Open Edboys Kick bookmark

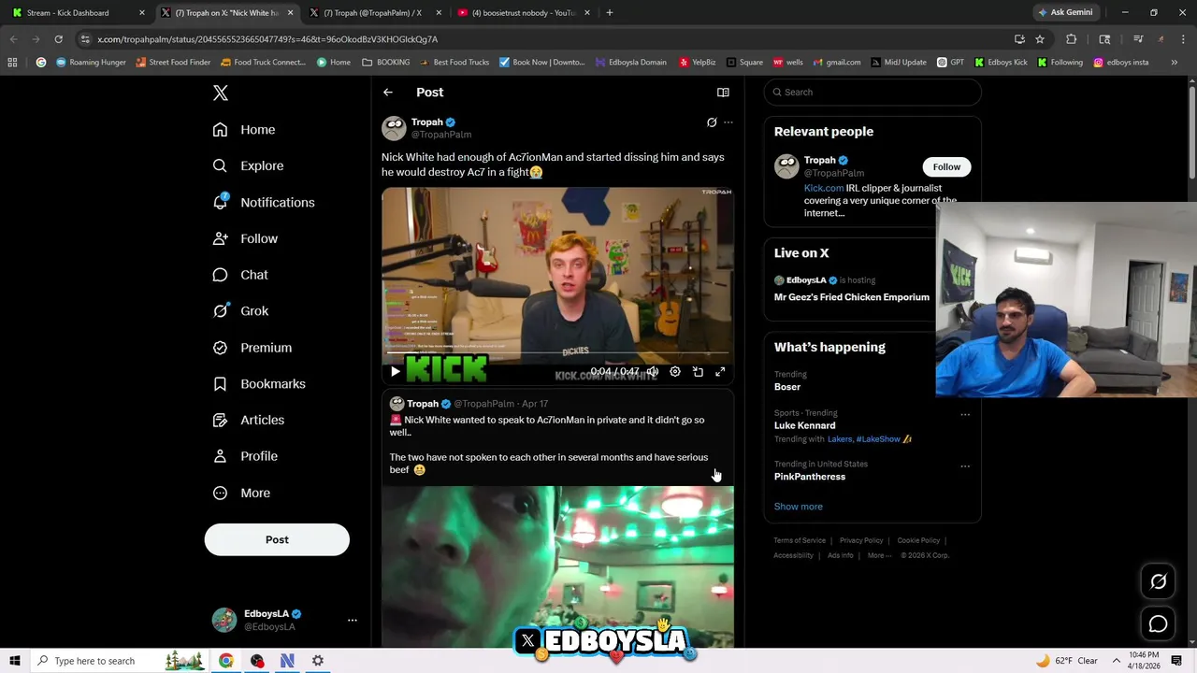(x=1001, y=63)
